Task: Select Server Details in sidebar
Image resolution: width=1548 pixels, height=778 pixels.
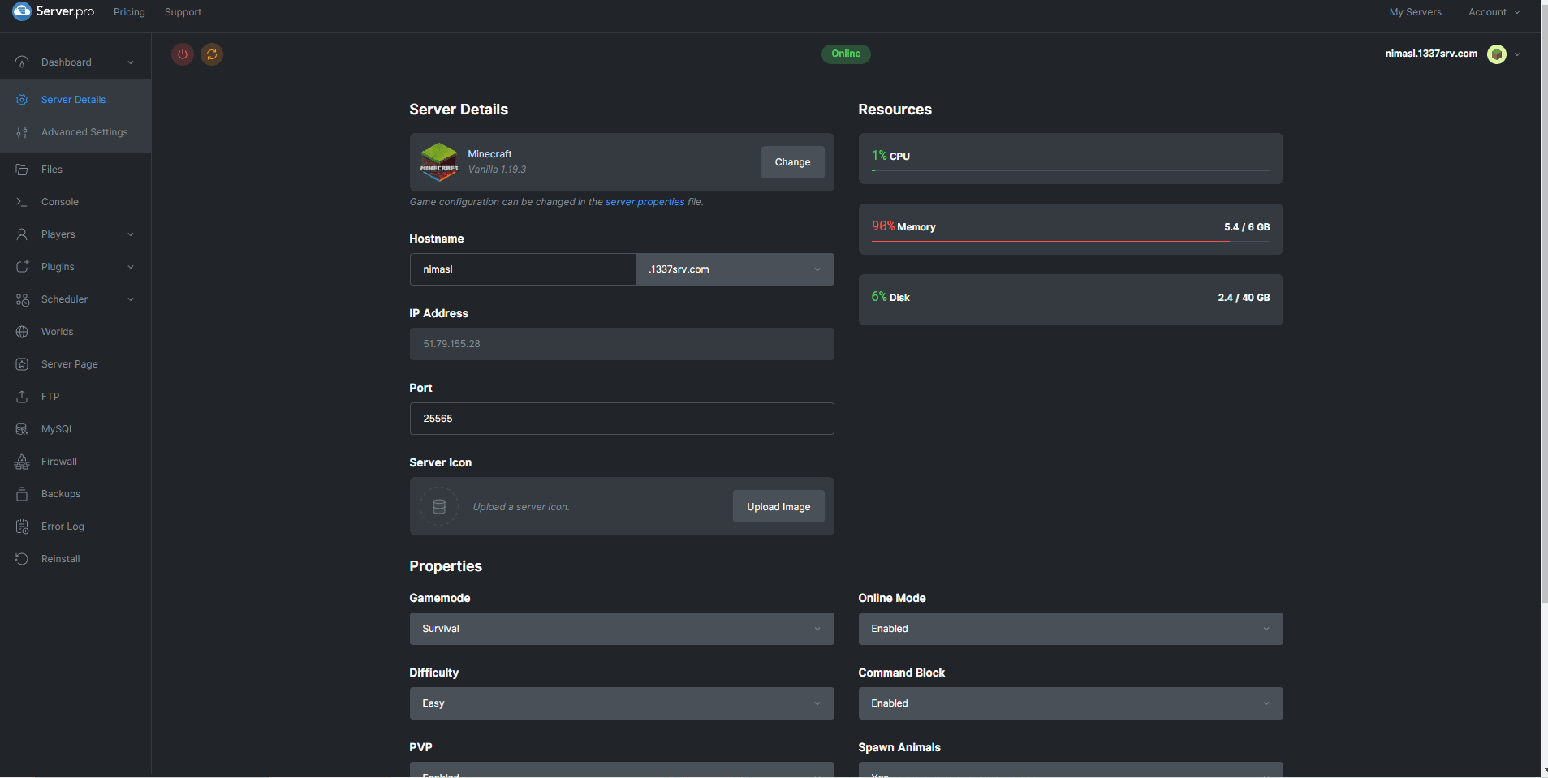Action: (75, 100)
